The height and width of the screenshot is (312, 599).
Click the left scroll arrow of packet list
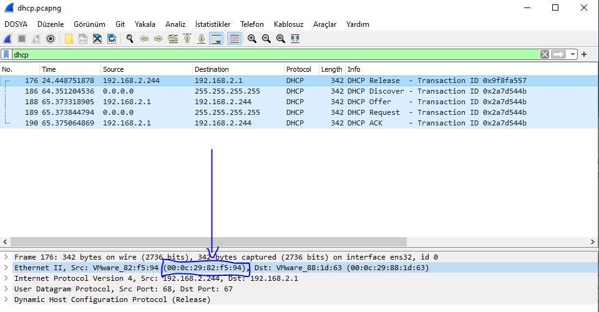tap(5, 241)
